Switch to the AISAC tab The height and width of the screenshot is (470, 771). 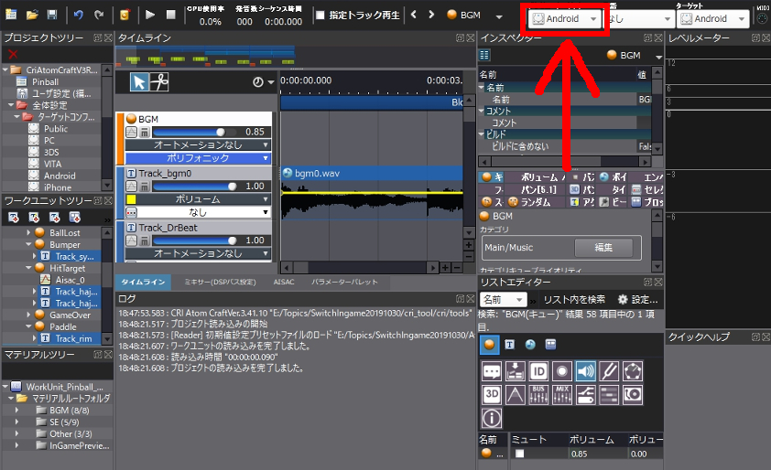[x=282, y=283]
